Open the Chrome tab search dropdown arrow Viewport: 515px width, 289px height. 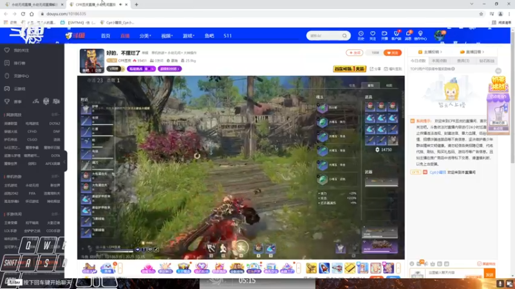(472, 4)
